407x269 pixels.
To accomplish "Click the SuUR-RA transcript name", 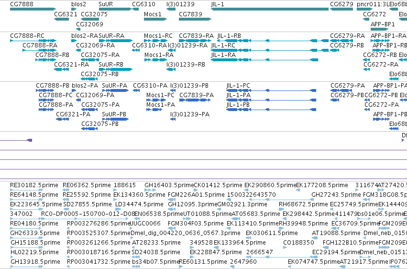I will pos(111,35).
